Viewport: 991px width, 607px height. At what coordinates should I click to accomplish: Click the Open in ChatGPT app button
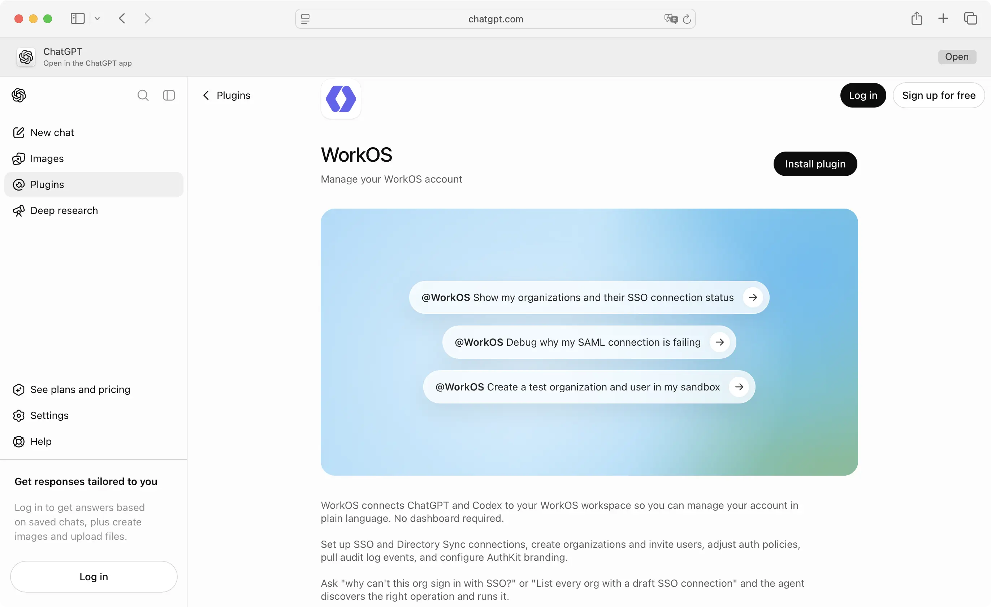pyautogui.click(x=957, y=57)
